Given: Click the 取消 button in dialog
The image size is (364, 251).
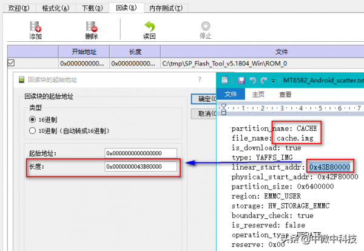Looking at the screenshot, I should 204,113.
